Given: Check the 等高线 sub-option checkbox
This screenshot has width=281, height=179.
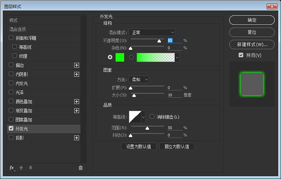Looking at the screenshot, I should point(14,47).
